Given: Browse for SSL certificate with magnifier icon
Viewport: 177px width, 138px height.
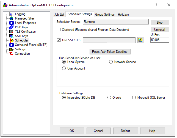Looking at the screenshot, I should [x=140, y=40].
